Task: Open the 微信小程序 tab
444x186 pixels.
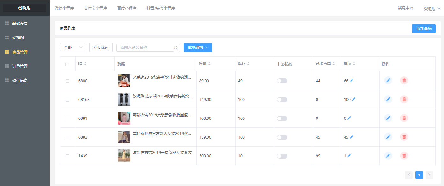Action: click(64, 8)
